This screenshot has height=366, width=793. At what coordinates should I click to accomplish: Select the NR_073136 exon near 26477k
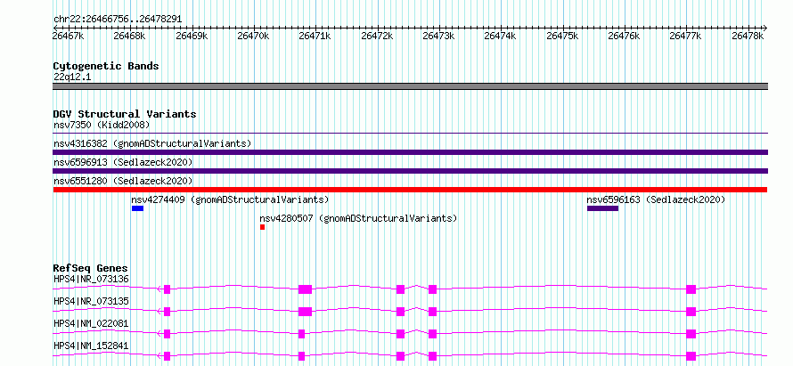click(x=691, y=289)
